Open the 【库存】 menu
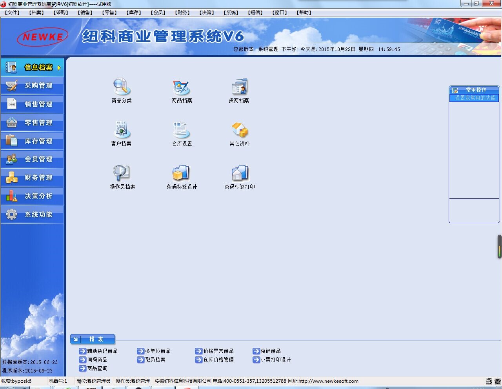The image size is (502, 389). pyautogui.click(x=134, y=13)
